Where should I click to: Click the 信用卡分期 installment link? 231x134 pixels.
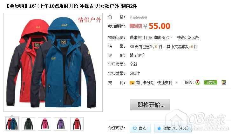point(145,83)
